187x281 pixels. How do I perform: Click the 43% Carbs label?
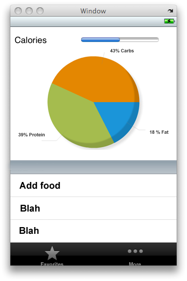coord(122,51)
